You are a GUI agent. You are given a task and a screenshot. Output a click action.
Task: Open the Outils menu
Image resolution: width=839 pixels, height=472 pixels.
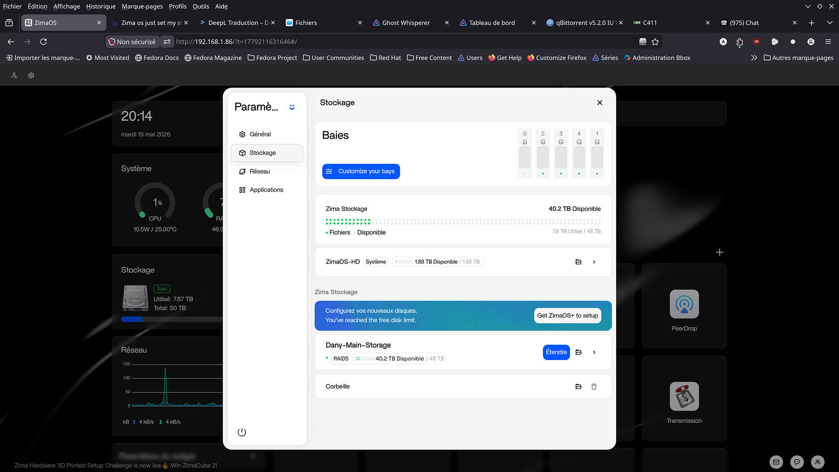pos(201,7)
